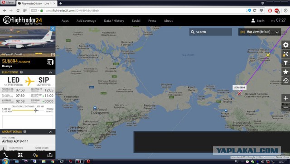Click the browser address bar URL
The image size is (290, 164).
tap(72, 10)
